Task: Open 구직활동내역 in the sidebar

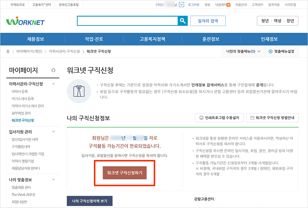Action: point(21,147)
